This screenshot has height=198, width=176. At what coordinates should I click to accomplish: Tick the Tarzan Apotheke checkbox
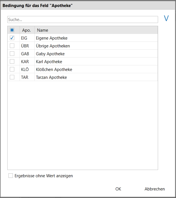point(12,77)
